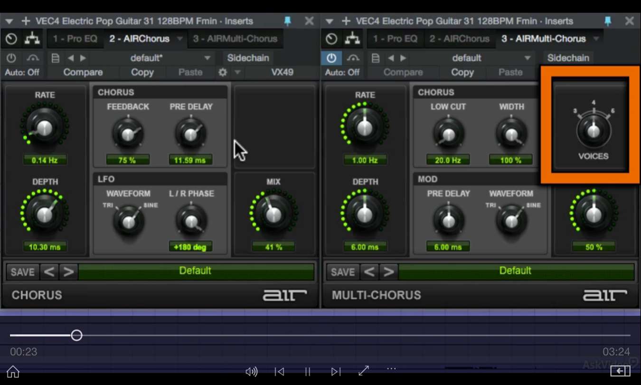This screenshot has height=385, width=641.
Task: Click the exit player icon at bottom right
Action: 620,371
